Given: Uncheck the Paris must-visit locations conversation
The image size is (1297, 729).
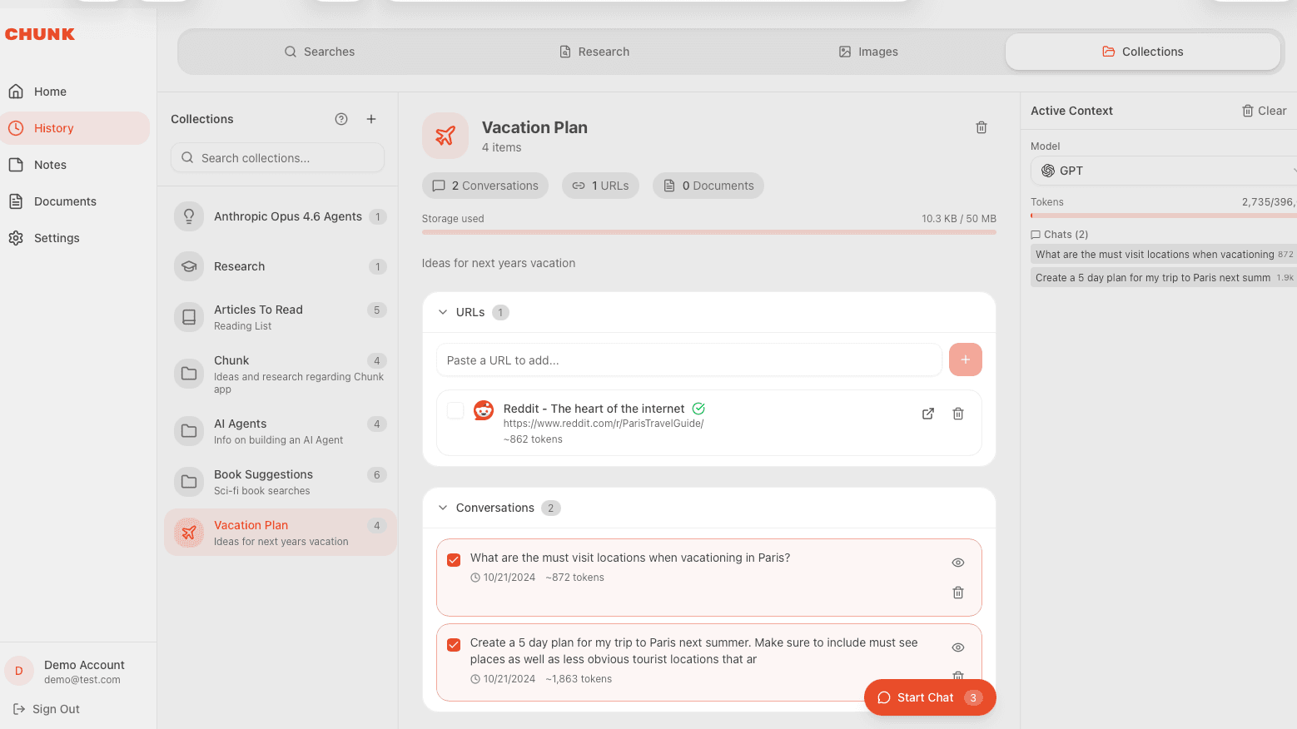Looking at the screenshot, I should click(454, 560).
